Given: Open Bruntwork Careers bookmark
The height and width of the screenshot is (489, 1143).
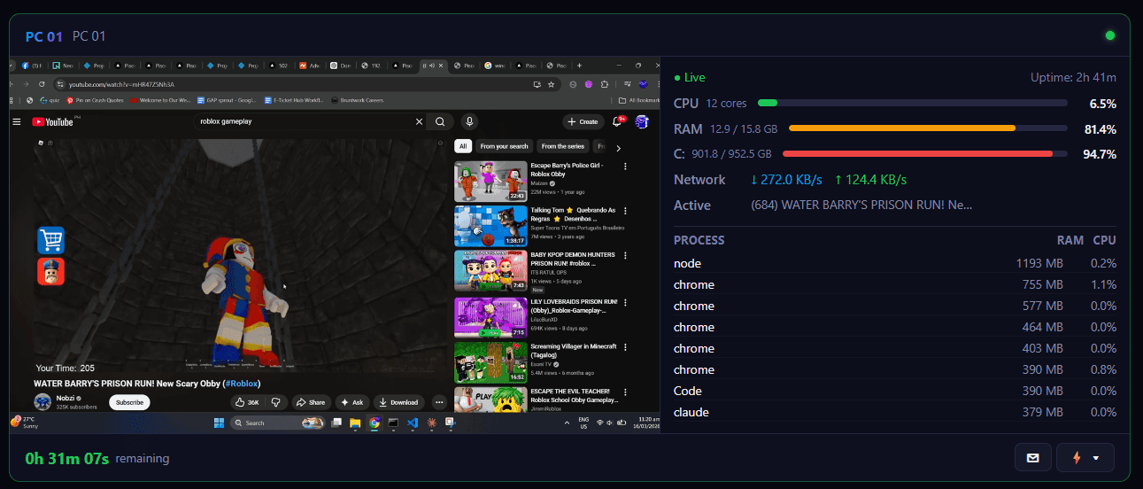Looking at the screenshot, I should (357, 100).
